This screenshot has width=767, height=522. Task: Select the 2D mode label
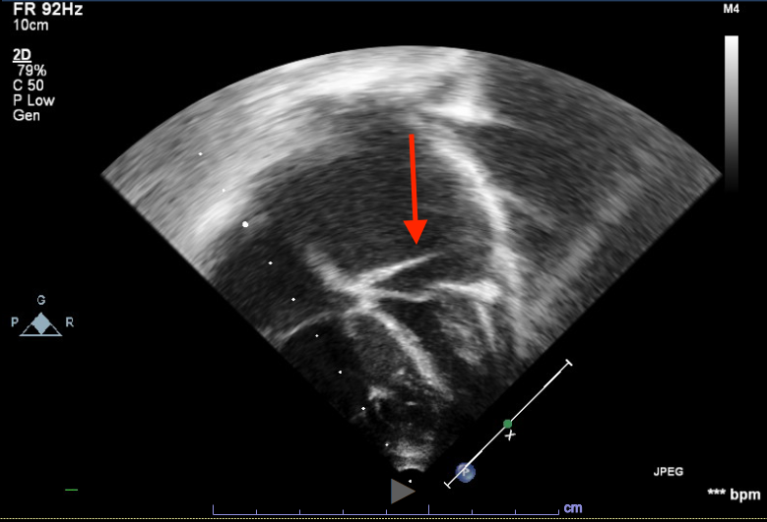[x=22, y=57]
